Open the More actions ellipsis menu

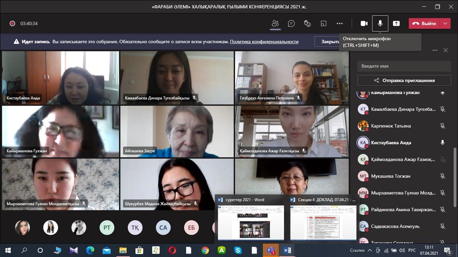pyautogui.click(x=340, y=23)
